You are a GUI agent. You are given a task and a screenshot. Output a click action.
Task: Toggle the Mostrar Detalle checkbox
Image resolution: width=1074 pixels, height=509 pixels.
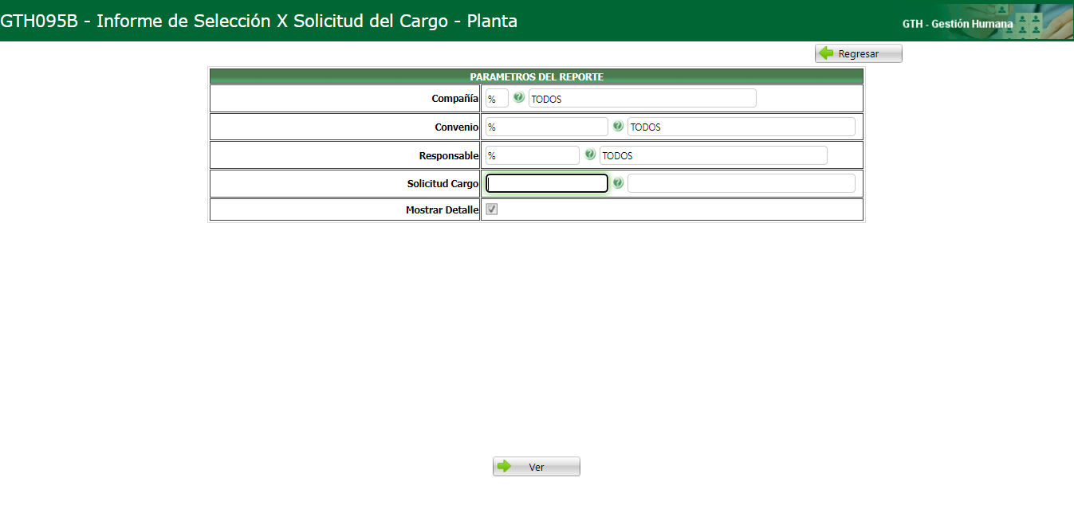tap(493, 209)
